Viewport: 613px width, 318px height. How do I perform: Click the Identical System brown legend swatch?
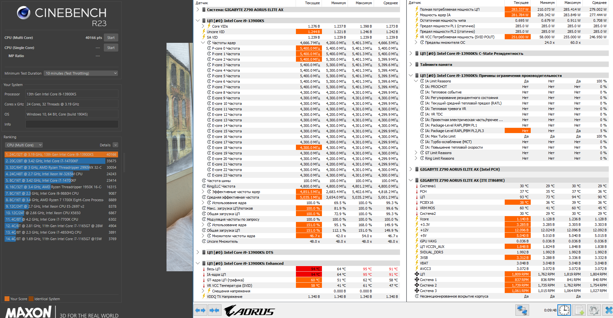coord(31,299)
